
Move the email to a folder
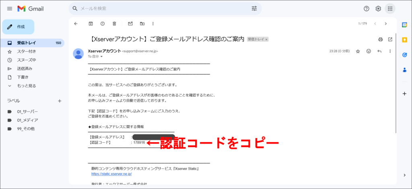coord(142,24)
